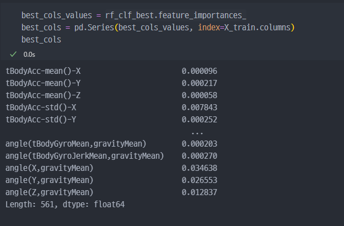Click the angle(Z,gravityMean) output label
The height and width of the screenshot is (226, 344).
click(50, 192)
